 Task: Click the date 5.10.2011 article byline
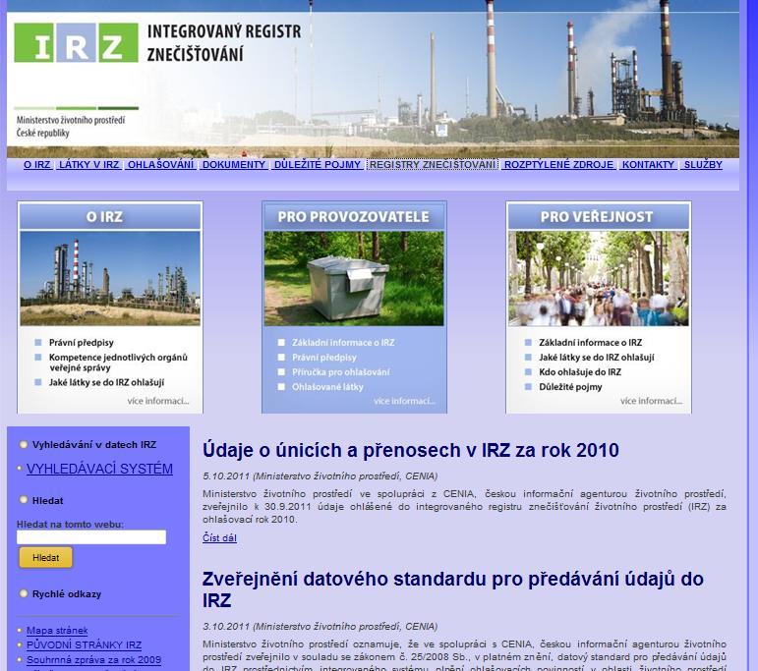pos(321,475)
